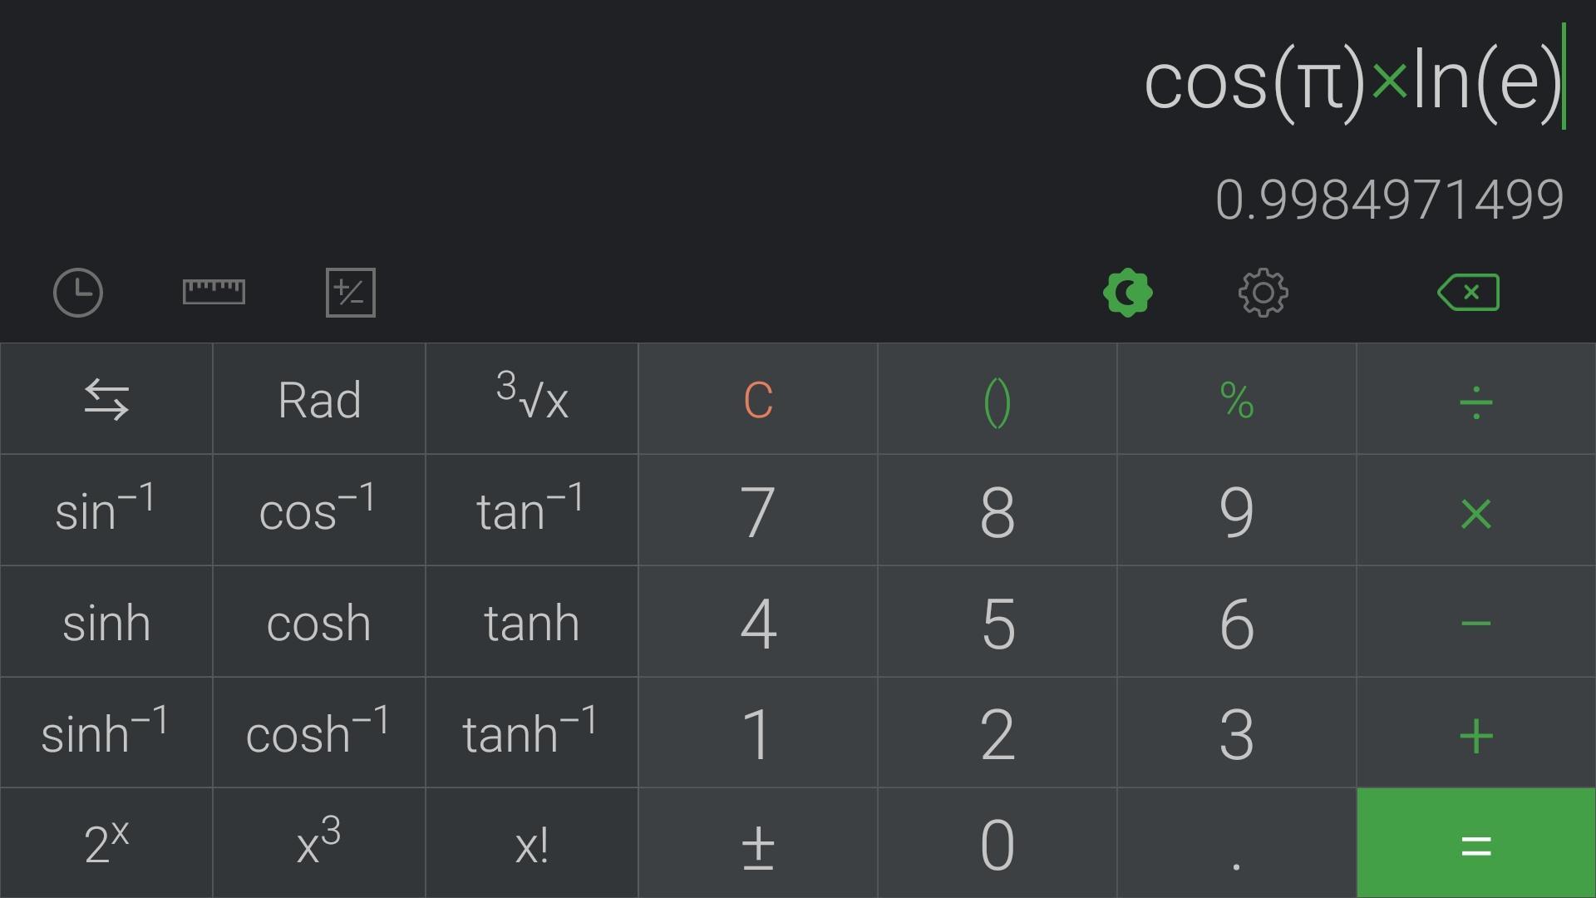This screenshot has height=898, width=1596.
Task: Tap the green multiplication operator key
Action: 1476,511
